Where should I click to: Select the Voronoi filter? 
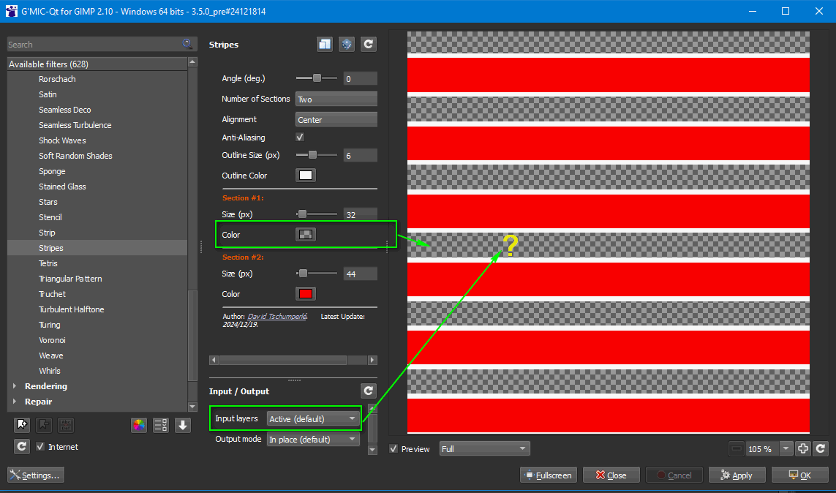click(52, 340)
